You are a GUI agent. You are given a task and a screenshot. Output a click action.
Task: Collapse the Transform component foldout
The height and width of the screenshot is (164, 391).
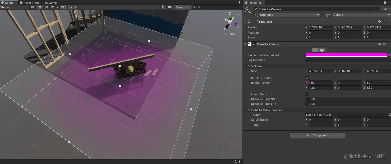coord(245,22)
